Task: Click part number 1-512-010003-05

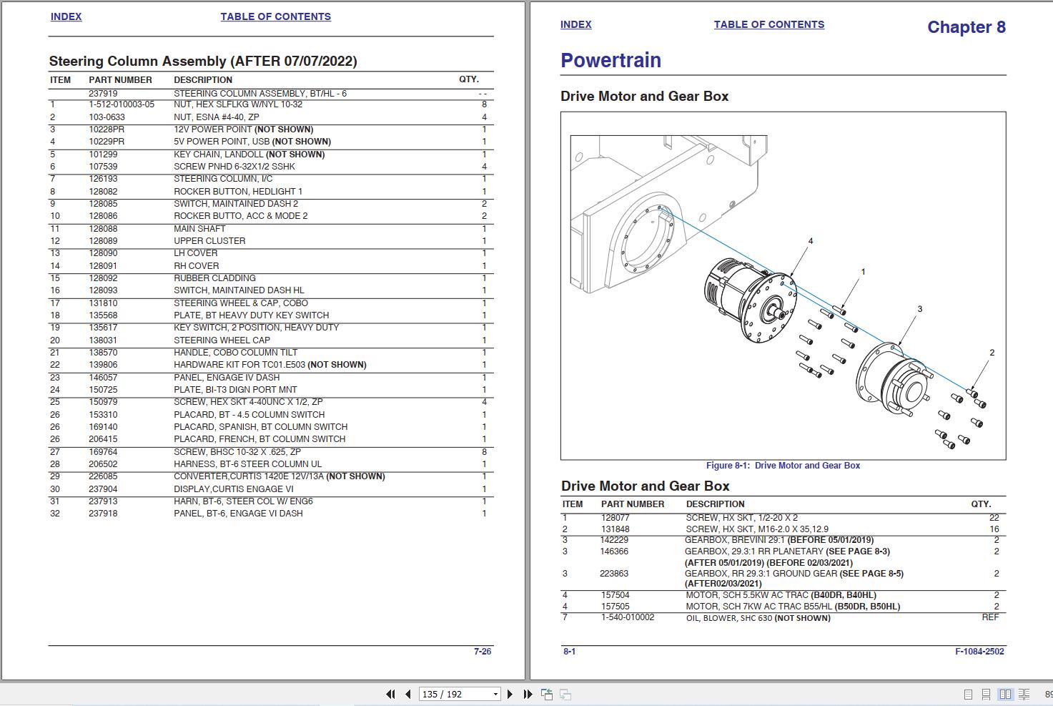Action: point(122,104)
